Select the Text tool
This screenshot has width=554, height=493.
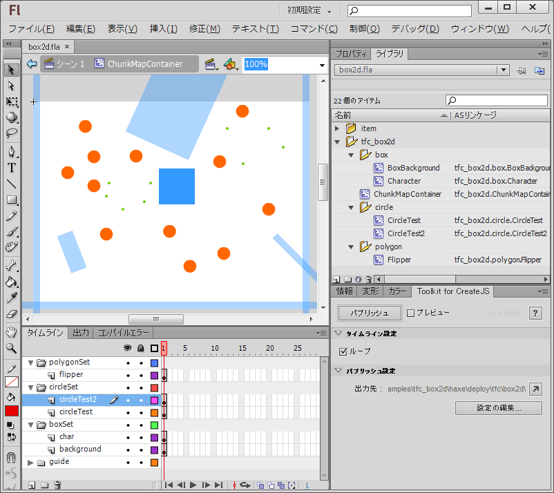tap(11, 168)
